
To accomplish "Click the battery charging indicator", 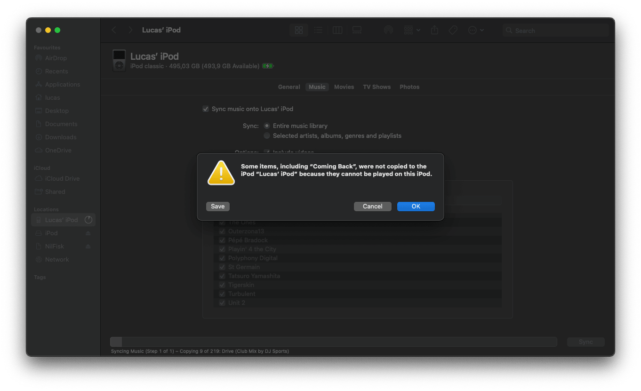I will tap(268, 66).
